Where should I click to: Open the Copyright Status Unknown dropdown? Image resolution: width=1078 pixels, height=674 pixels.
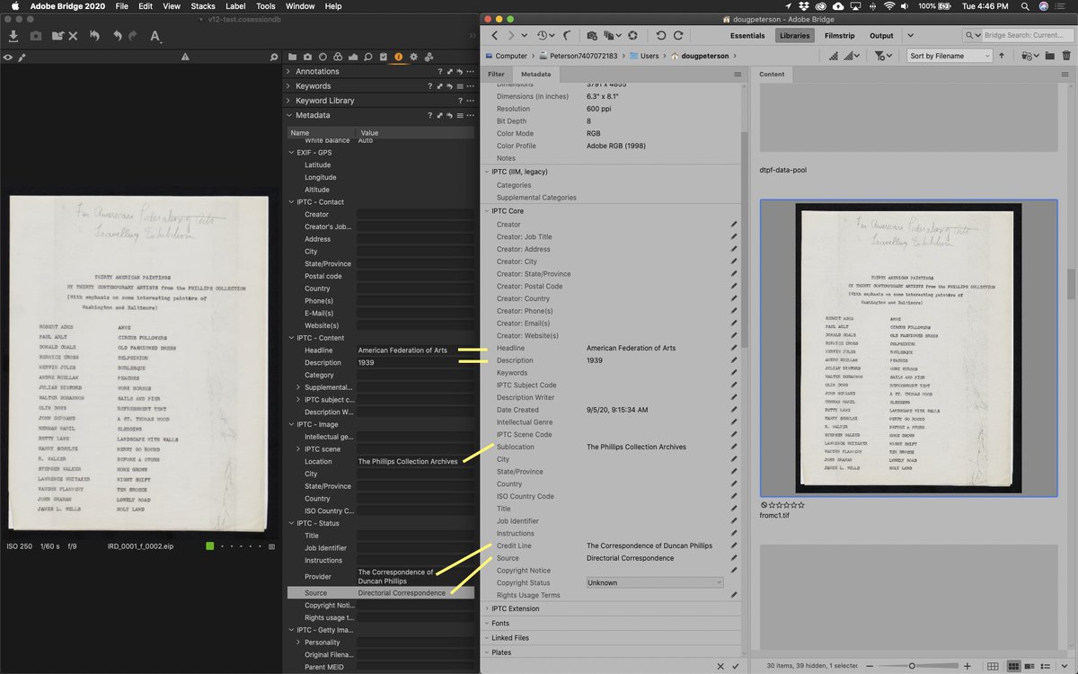point(653,581)
